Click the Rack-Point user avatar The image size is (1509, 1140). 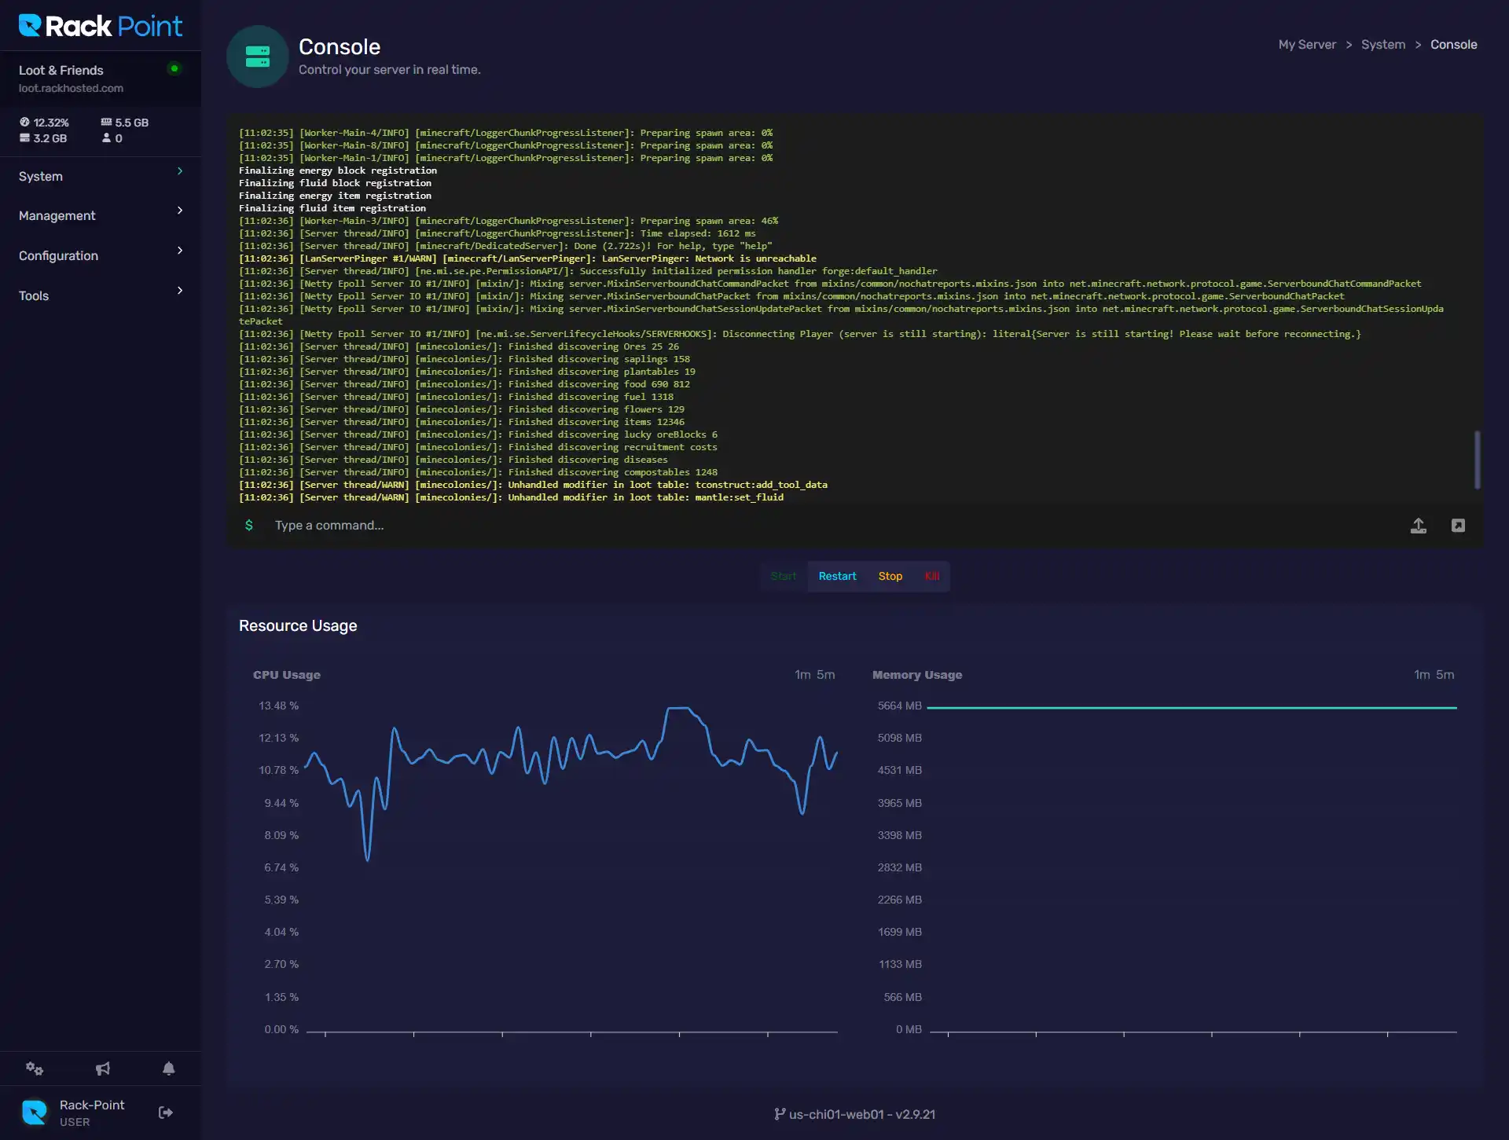click(35, 1113)
